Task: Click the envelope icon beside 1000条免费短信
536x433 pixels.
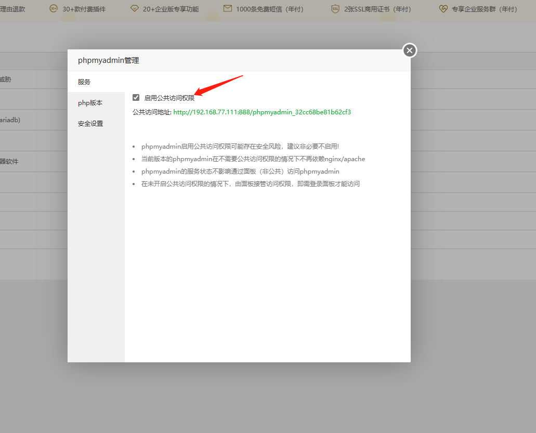Action: (228, 8)
